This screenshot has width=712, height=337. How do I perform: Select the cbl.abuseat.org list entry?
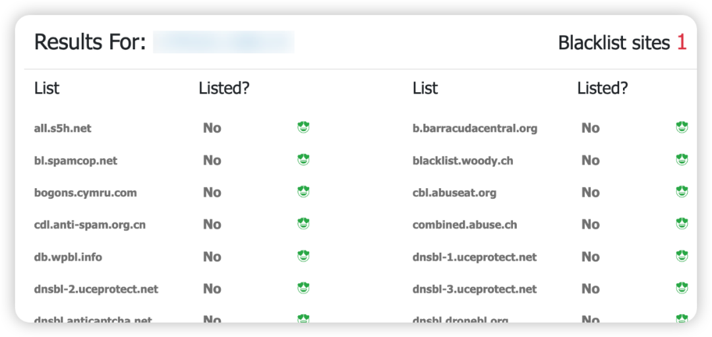point(454,193)
